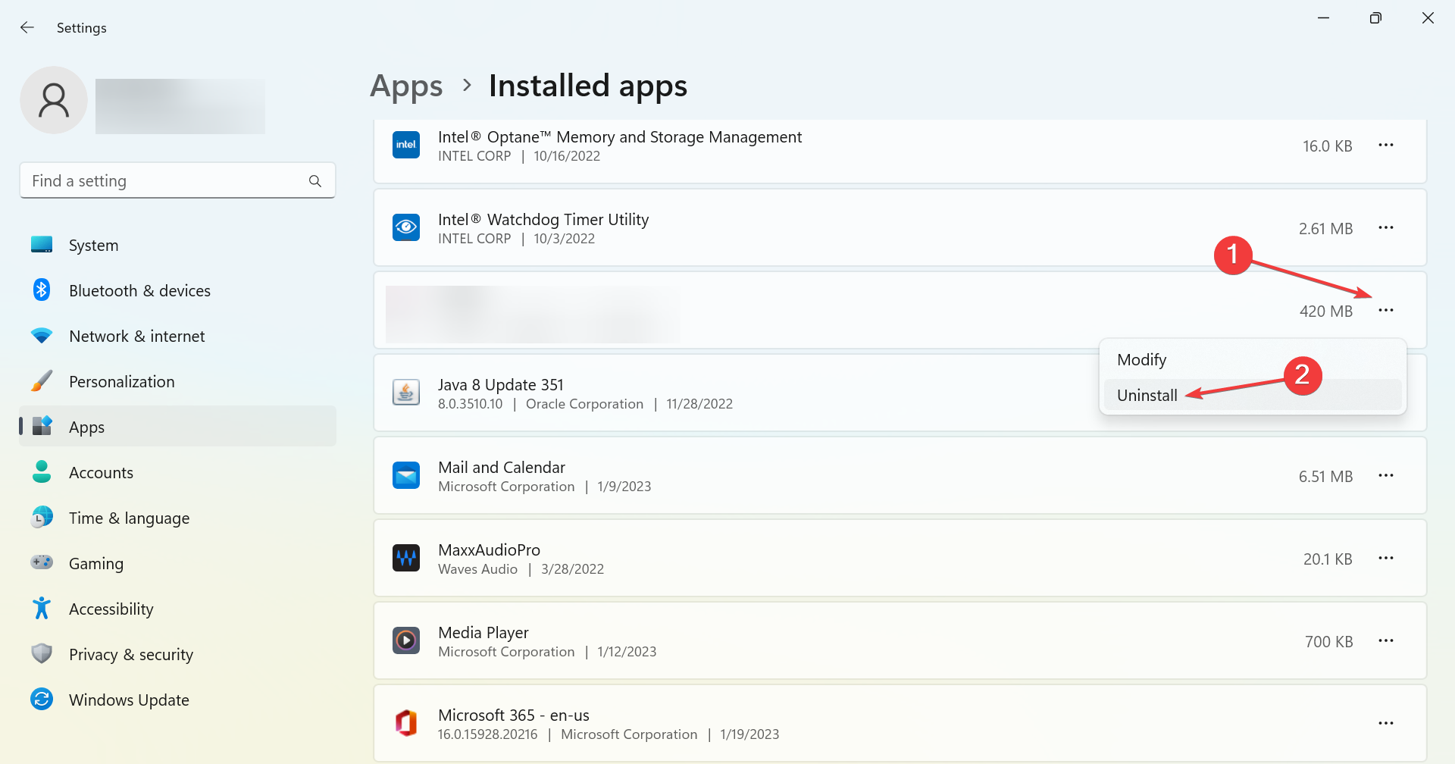The image size is (1455, 764).
Task: Open more options for MaxxAudioPro
Action: click(x=1386, y=558)
